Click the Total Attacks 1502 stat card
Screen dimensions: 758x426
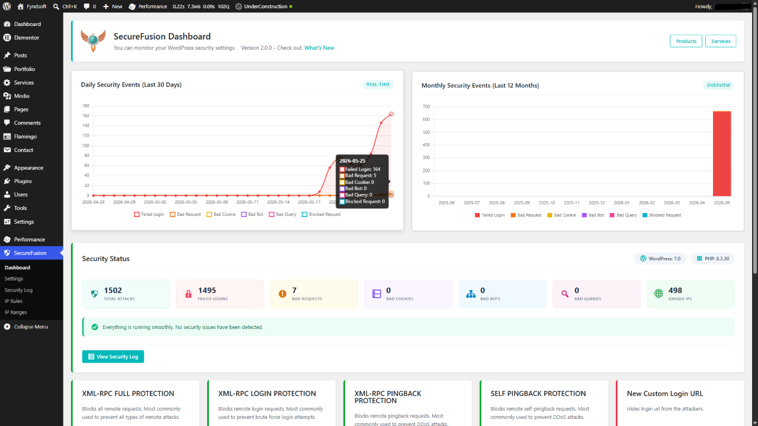[x=126, y=294]
